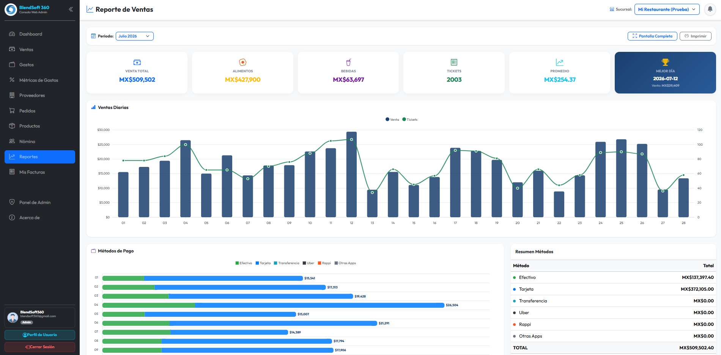This screenshot has width=721, height=355.
Task: Click the Ventas Diarias bar chart icon
Action: point(93,107)
